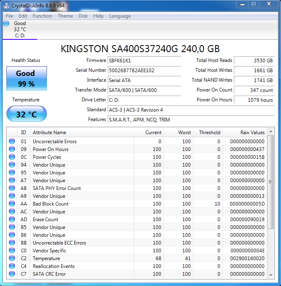Click the CrystalDiskInfo app icon in title bar

6,5
